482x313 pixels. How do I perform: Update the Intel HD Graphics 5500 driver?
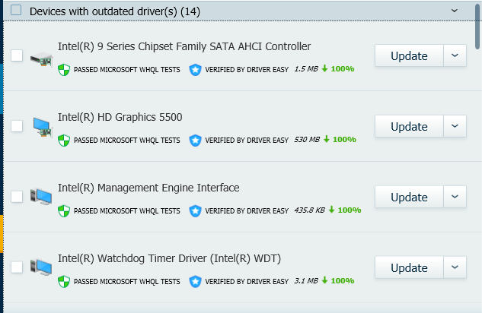(409, 126)
